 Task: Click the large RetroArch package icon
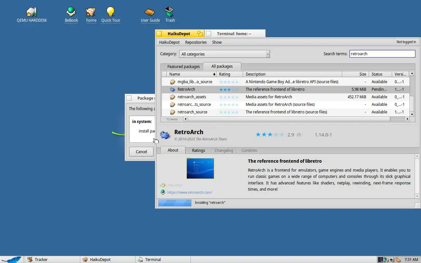click(x=165, y=135)
